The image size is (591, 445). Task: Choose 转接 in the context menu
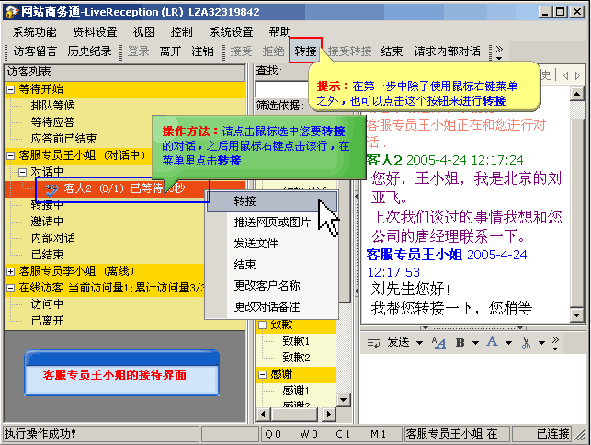tap(245, 200)
